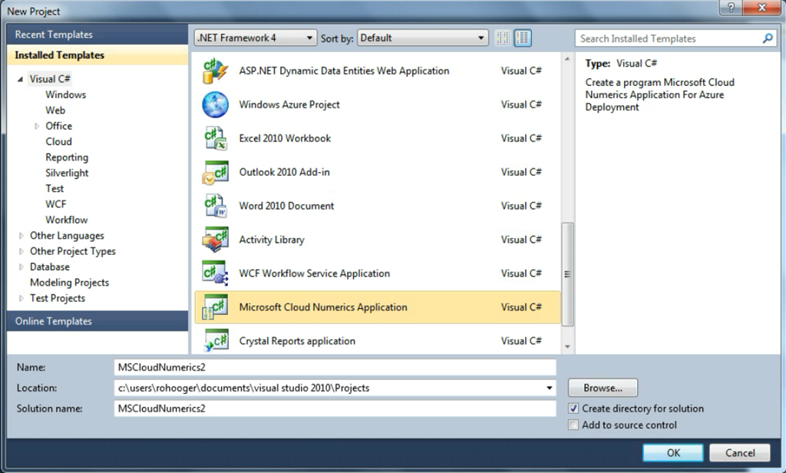Click the Microsoft Cloud Numerics Application icon
The width and height of the screenshot is (786, 473).
(x=215, y=307)
